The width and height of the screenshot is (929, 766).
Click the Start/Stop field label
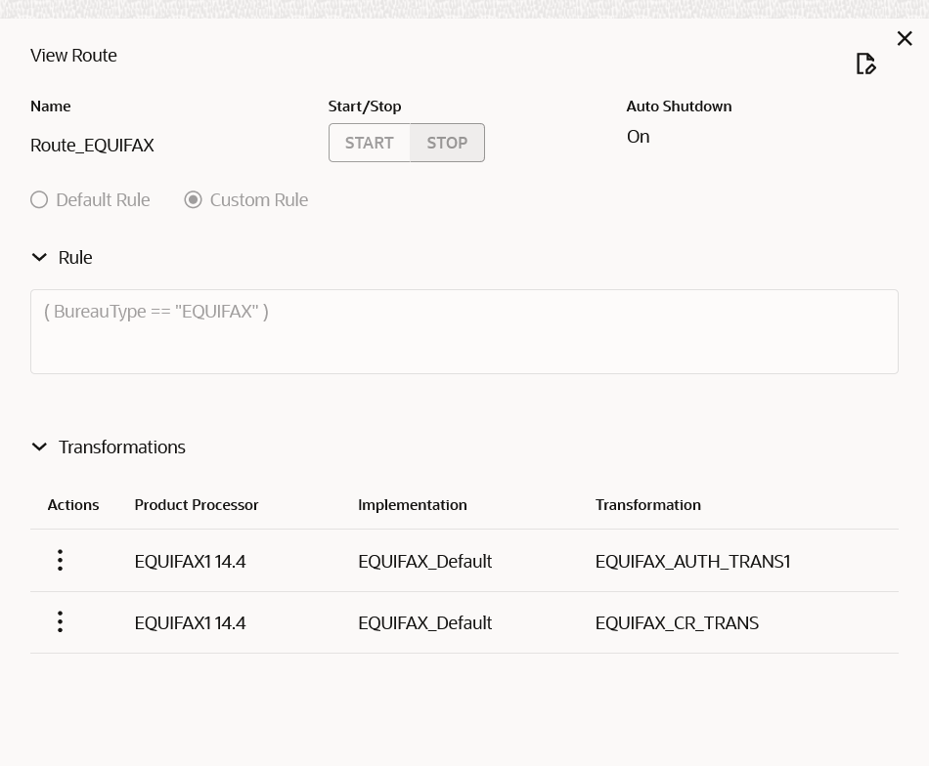(x=365, y=106)
